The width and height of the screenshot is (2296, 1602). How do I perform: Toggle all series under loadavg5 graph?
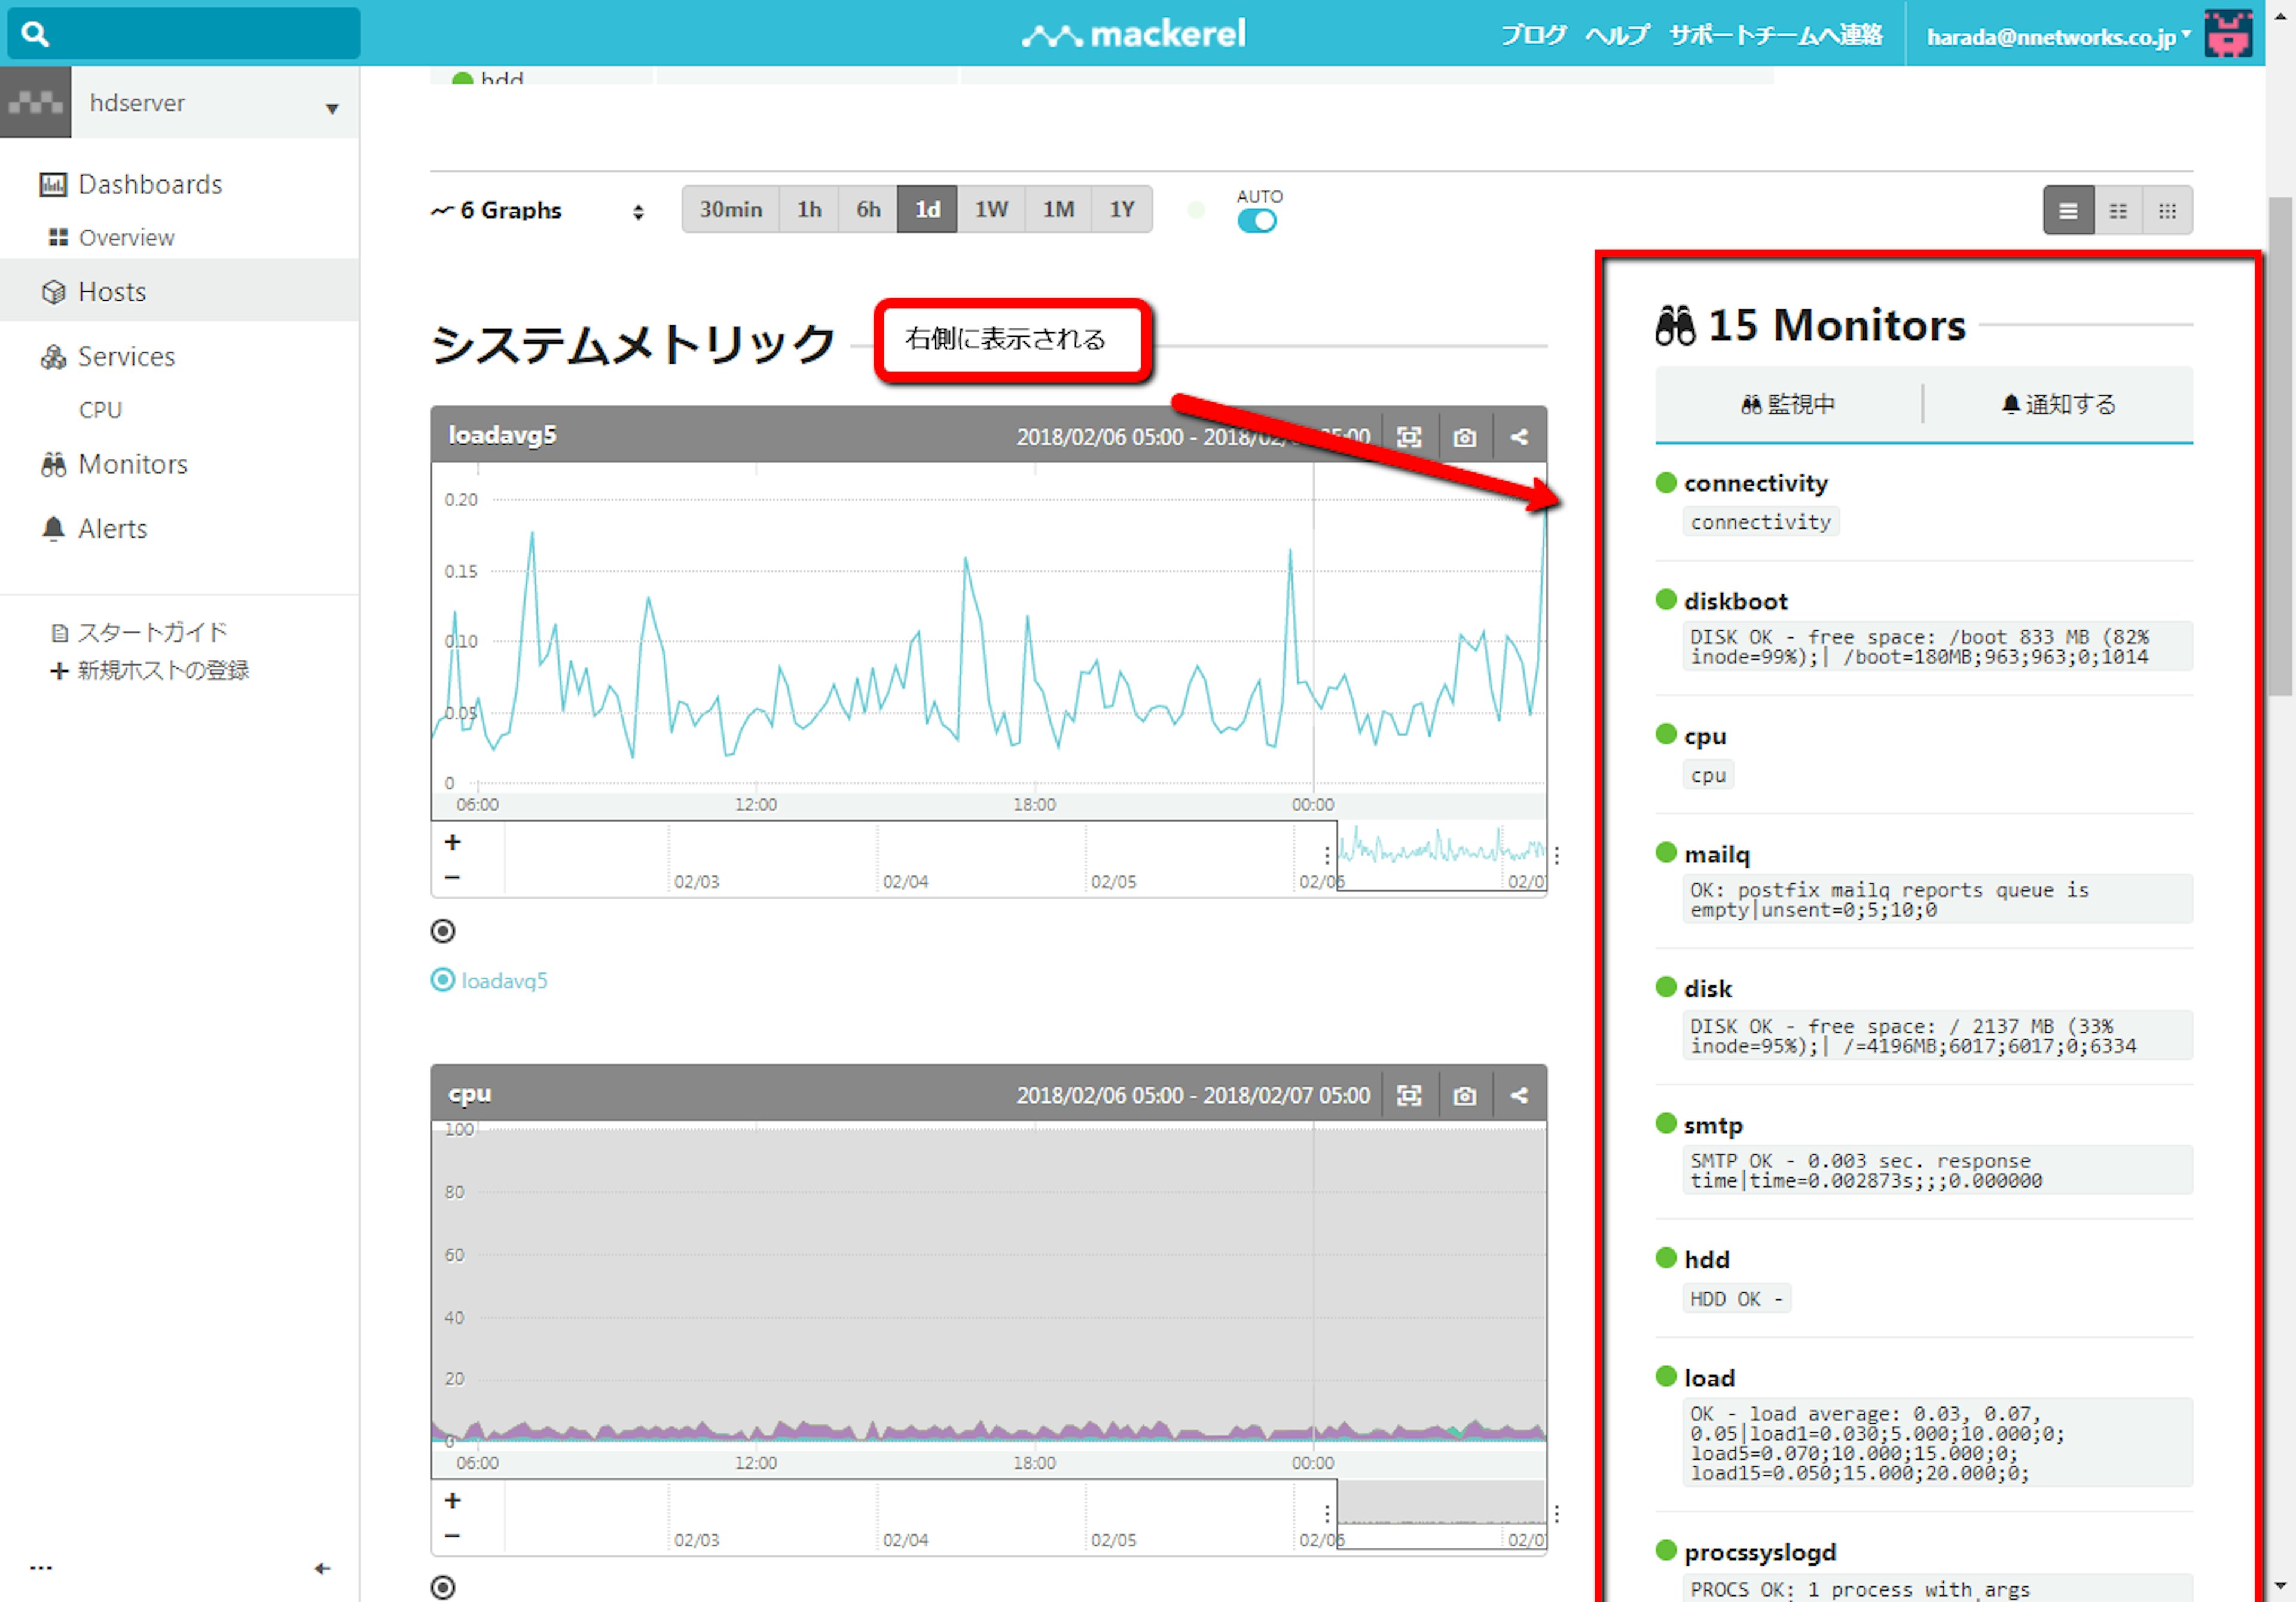coord(443,931)
